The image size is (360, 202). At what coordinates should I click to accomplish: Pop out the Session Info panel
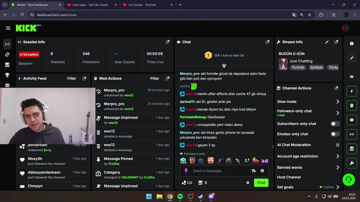[x=167, y=42]
